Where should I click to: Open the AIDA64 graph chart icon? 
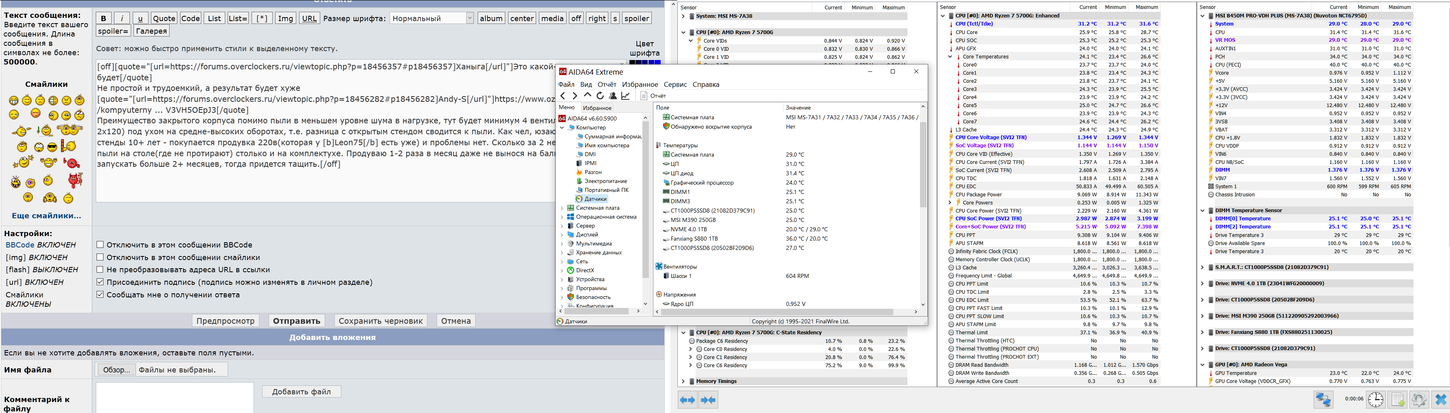click(625, 96)
